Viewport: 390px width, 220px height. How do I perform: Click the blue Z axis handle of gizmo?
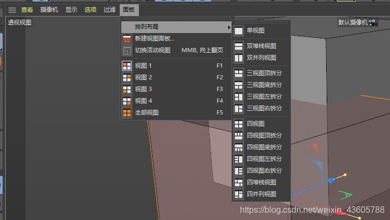(331, 180)
